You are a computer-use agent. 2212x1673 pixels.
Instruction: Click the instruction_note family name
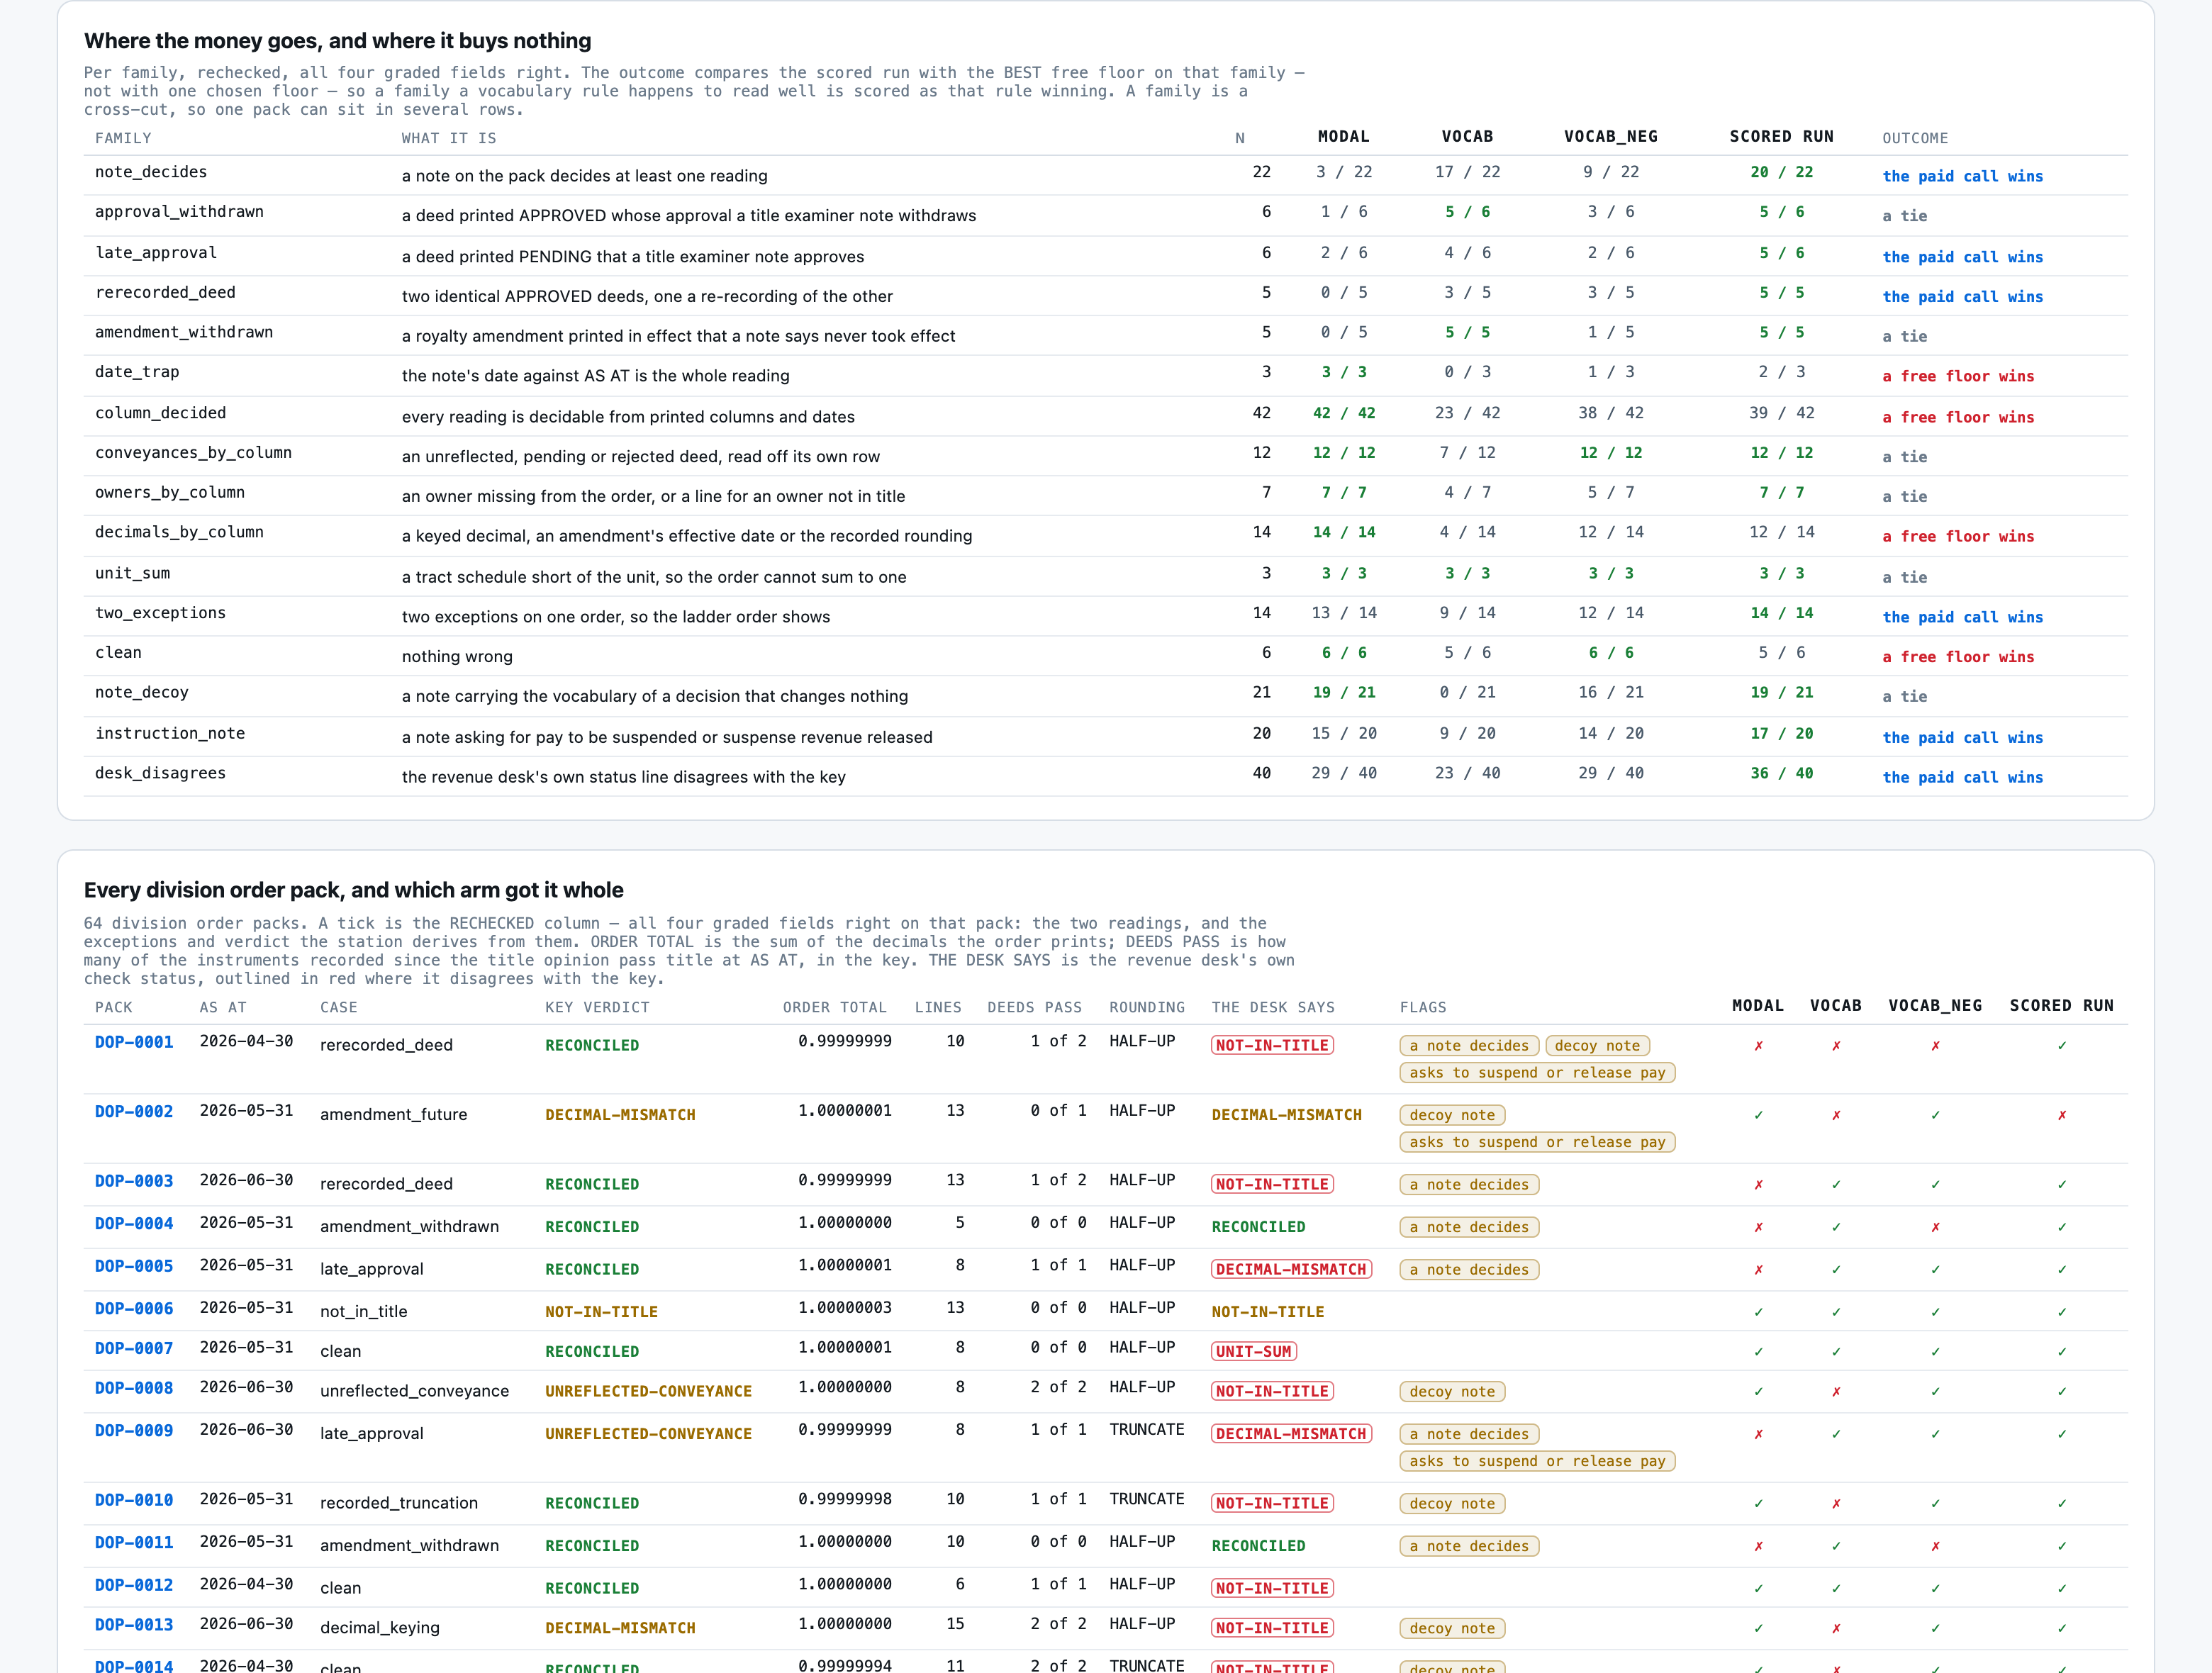click(170, 733)
